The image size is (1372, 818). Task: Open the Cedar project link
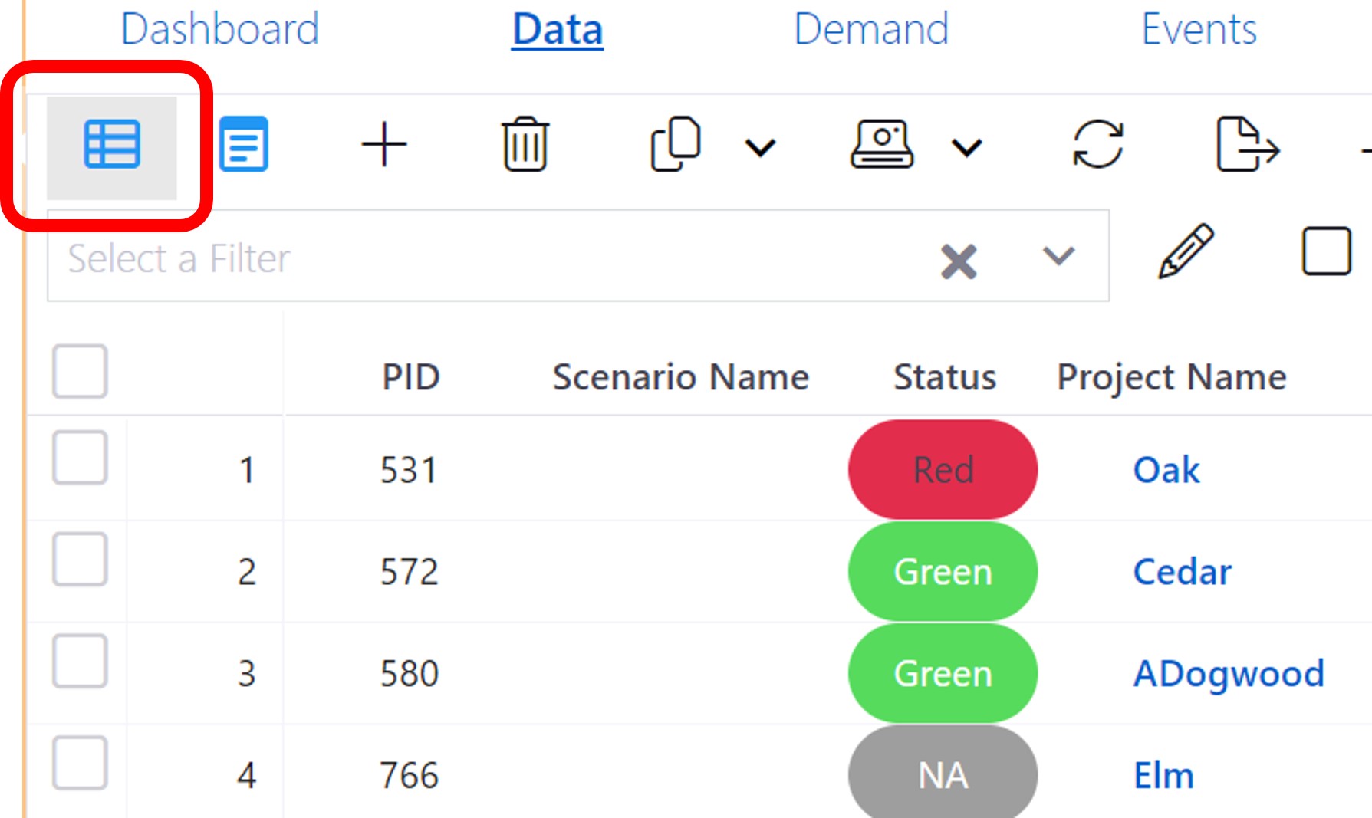1181,571
